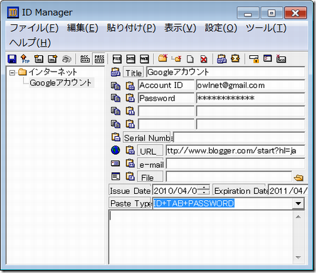Click the clipboard icon beside Serial Number
316x273 pixels.
(x=115, y=137)
